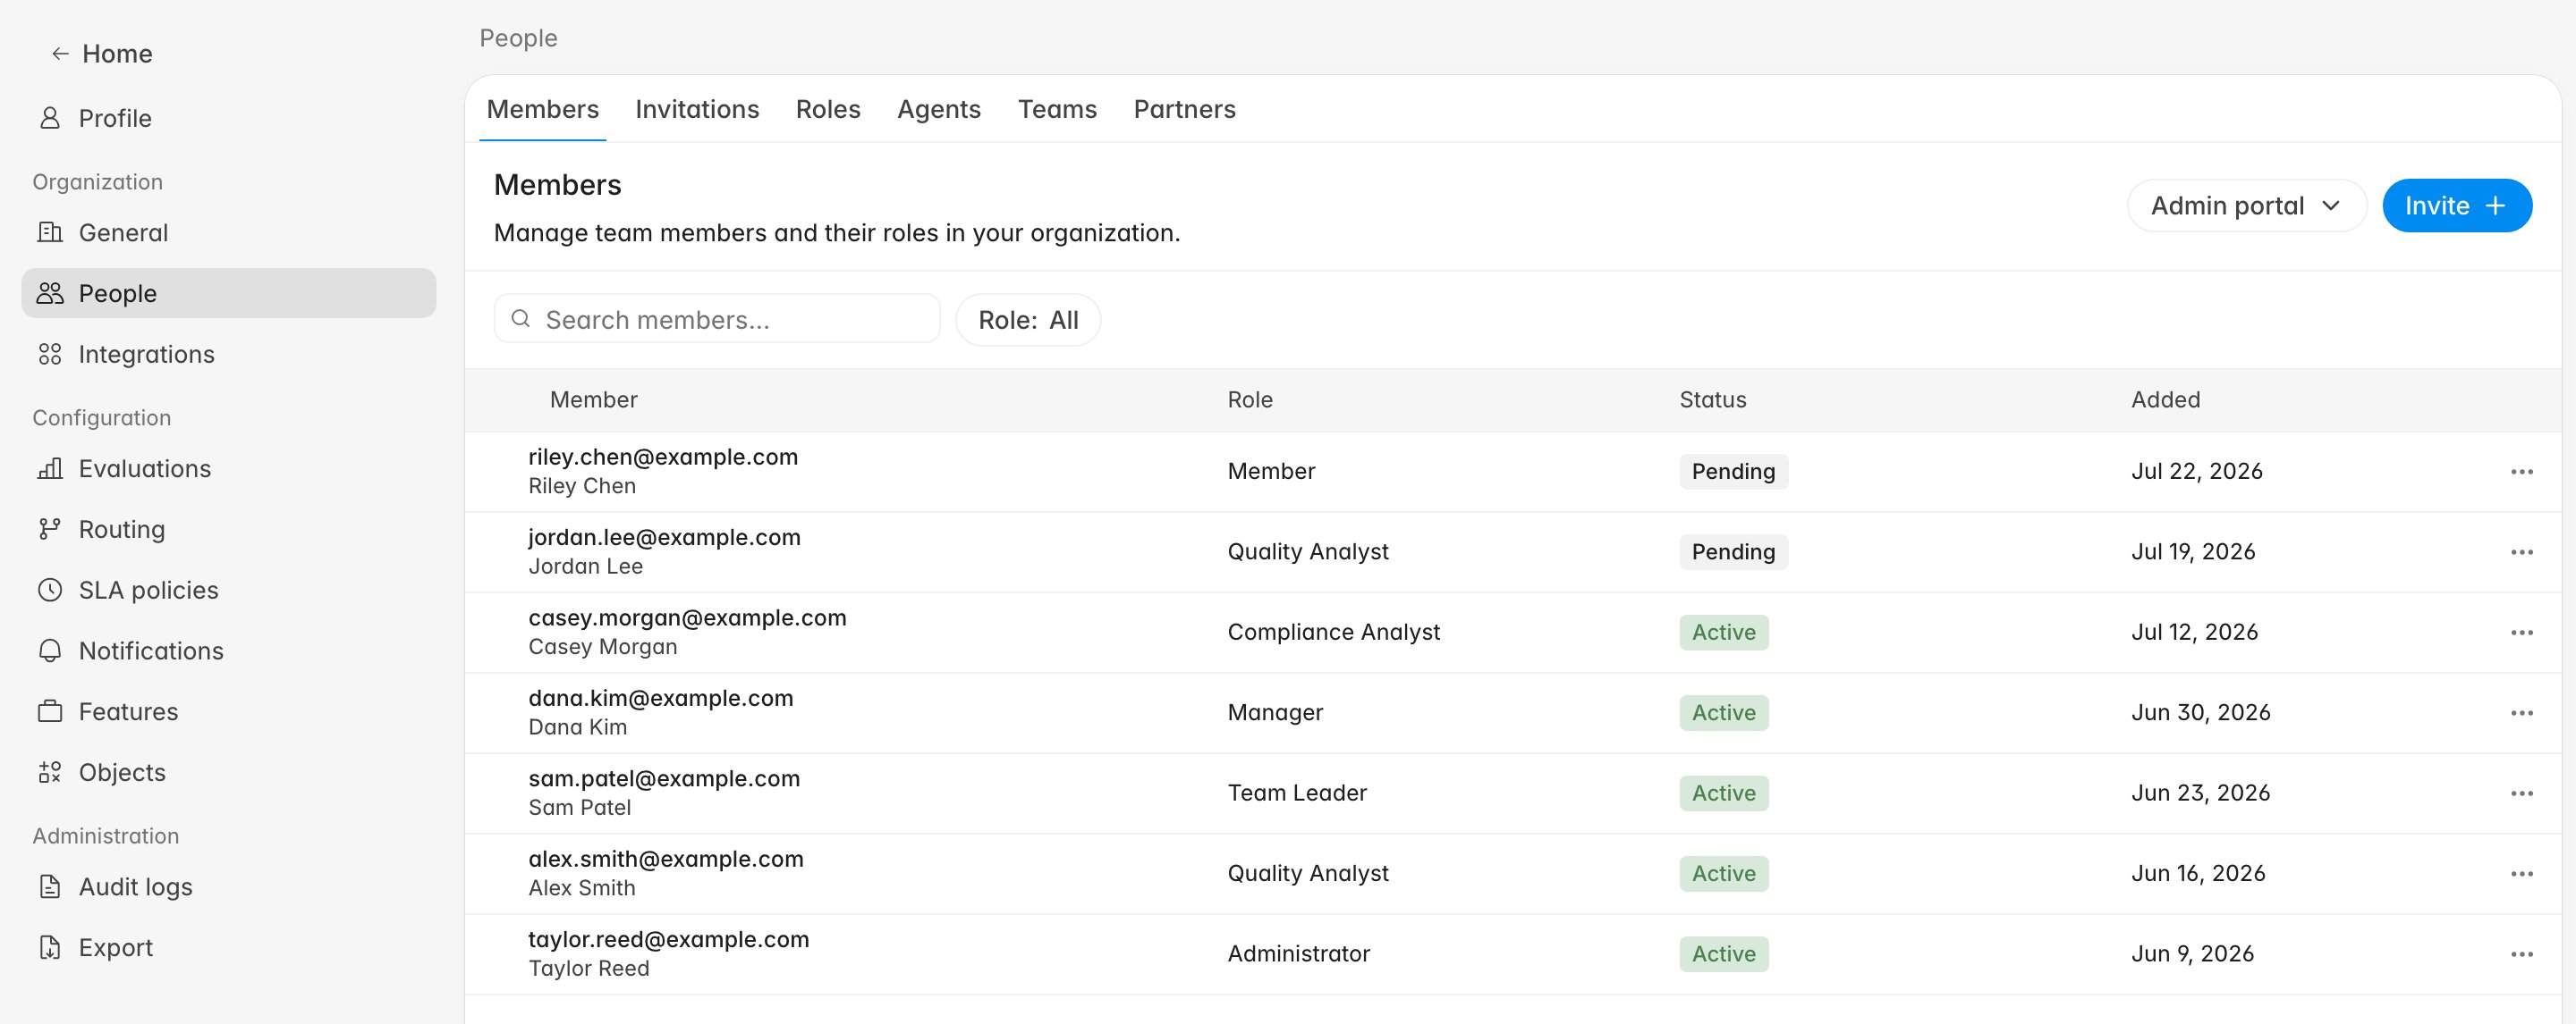
Task: Click the Compliance Analyst role cell
Action: (x=1333, y=633)
